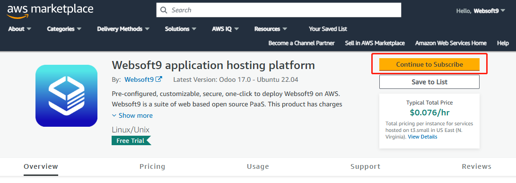Viewport: 516px width, 183px height.
Task: Open the View Details pricing link
Action: point(422,137)
